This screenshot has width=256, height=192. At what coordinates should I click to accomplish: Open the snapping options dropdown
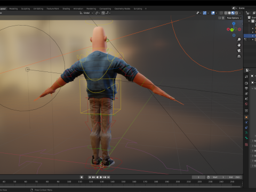(108, 13)
